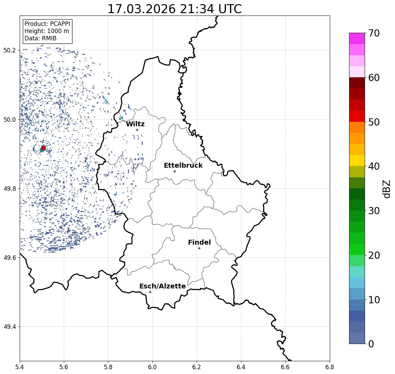Click the colorbar tick label 20
Image resolution: width=395 pixels, height=374 pixels.
tap(374, 255)
